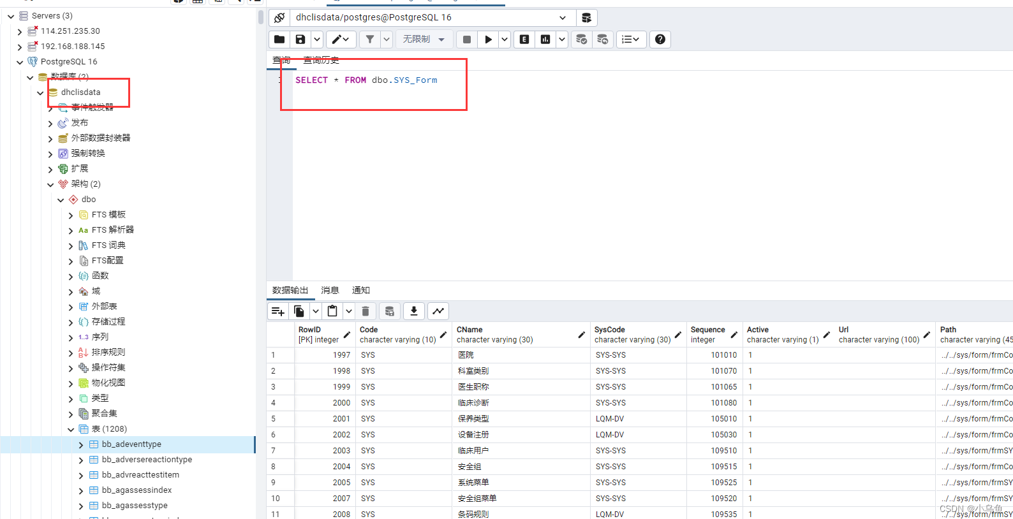Stop the running query
The height and width of the screenshot is (519, 1013).
point(467,40)
